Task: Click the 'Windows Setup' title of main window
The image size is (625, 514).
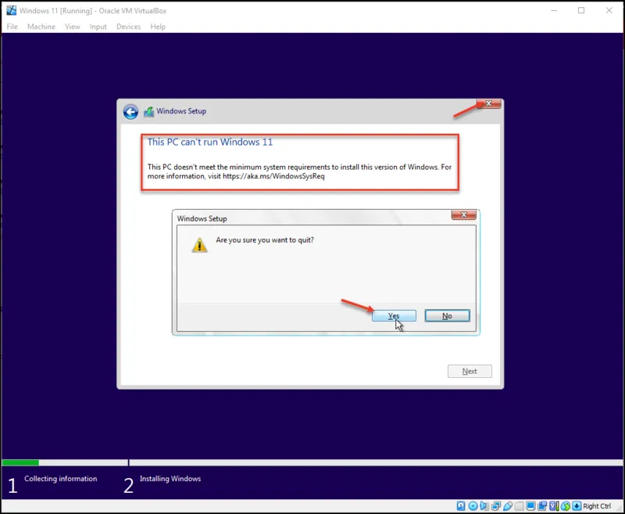Action: click(x=181, y=111)
